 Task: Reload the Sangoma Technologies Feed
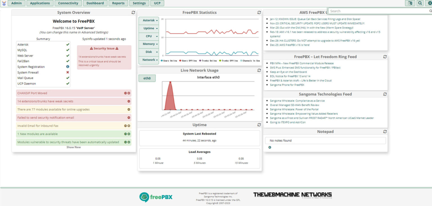(385, 94)
